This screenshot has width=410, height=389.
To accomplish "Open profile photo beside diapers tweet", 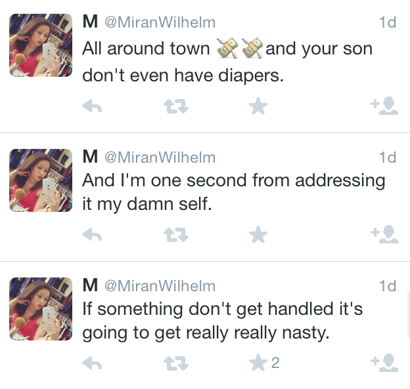I will [40, 45].
